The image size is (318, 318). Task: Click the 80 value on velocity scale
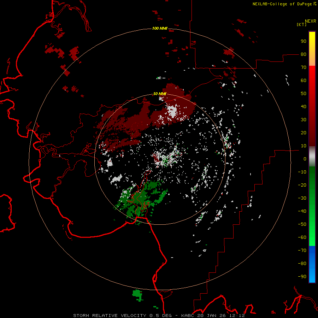(x=304, y=54)
